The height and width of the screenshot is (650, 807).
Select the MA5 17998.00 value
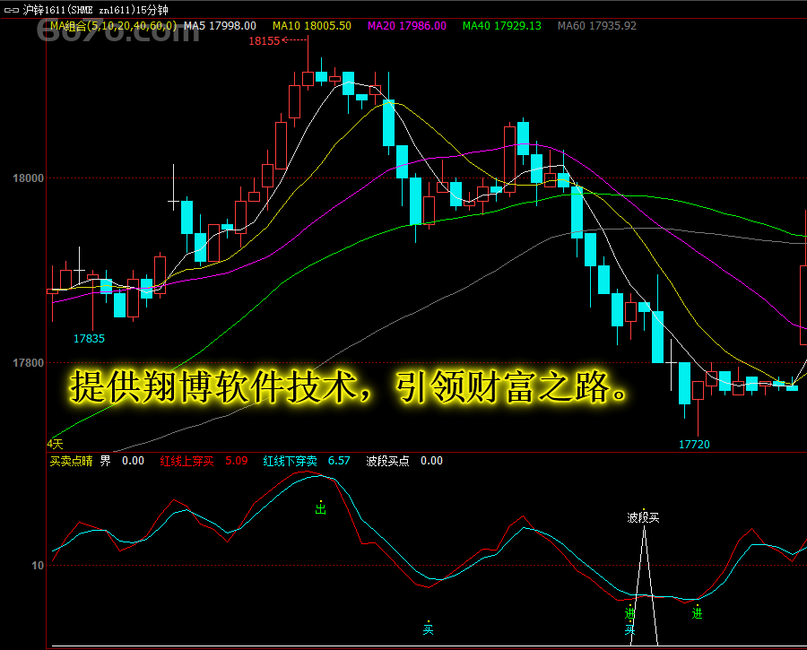point(220,25)
